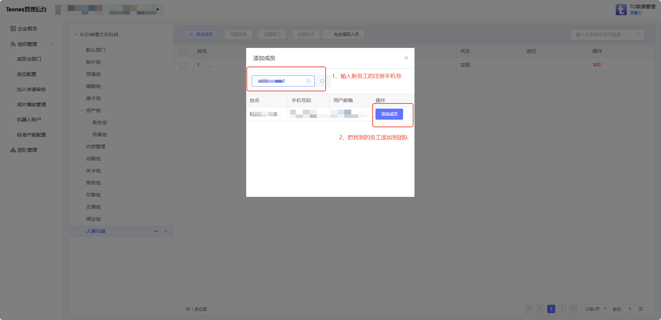Image resolution: width=661 pixels, height=320 pixels.
Task: Open 团队管理 in the sidebar
Action: pyautogui.click(x=27, y=150)
